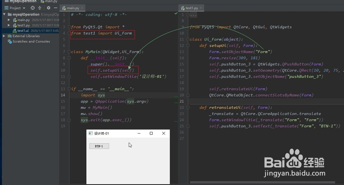The width and height of the screenshot is (344, 185).
Task: Fold the if __name__ block at line 13
Action: coord(69,89)
